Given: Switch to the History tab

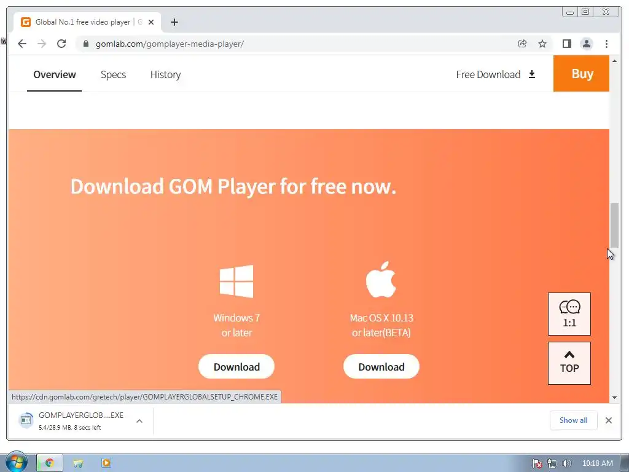Looking at the screenshot, I should pos(165,74).
